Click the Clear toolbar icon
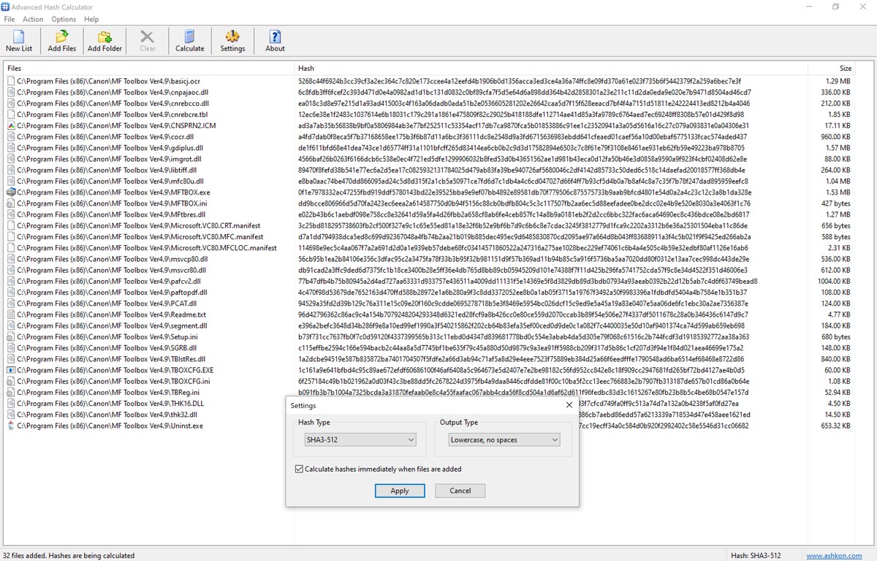Image resolution: width=877 pixels, height=561 pixels. pyautogui.click(x=148, y=41)
